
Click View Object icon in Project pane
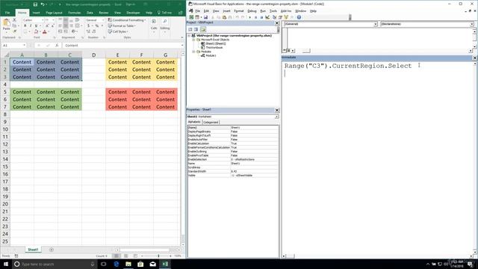click(196, 29)
